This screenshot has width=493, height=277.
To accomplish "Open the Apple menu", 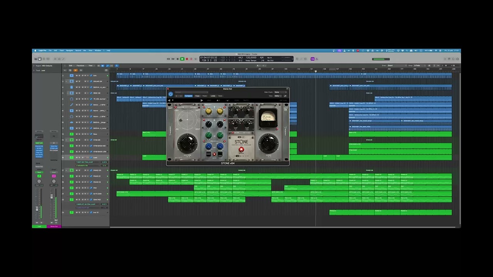I will 35,50.
